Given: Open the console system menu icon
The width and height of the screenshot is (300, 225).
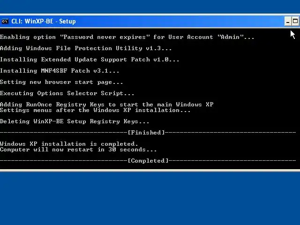Looking at the screenshot, I should 5,21.
